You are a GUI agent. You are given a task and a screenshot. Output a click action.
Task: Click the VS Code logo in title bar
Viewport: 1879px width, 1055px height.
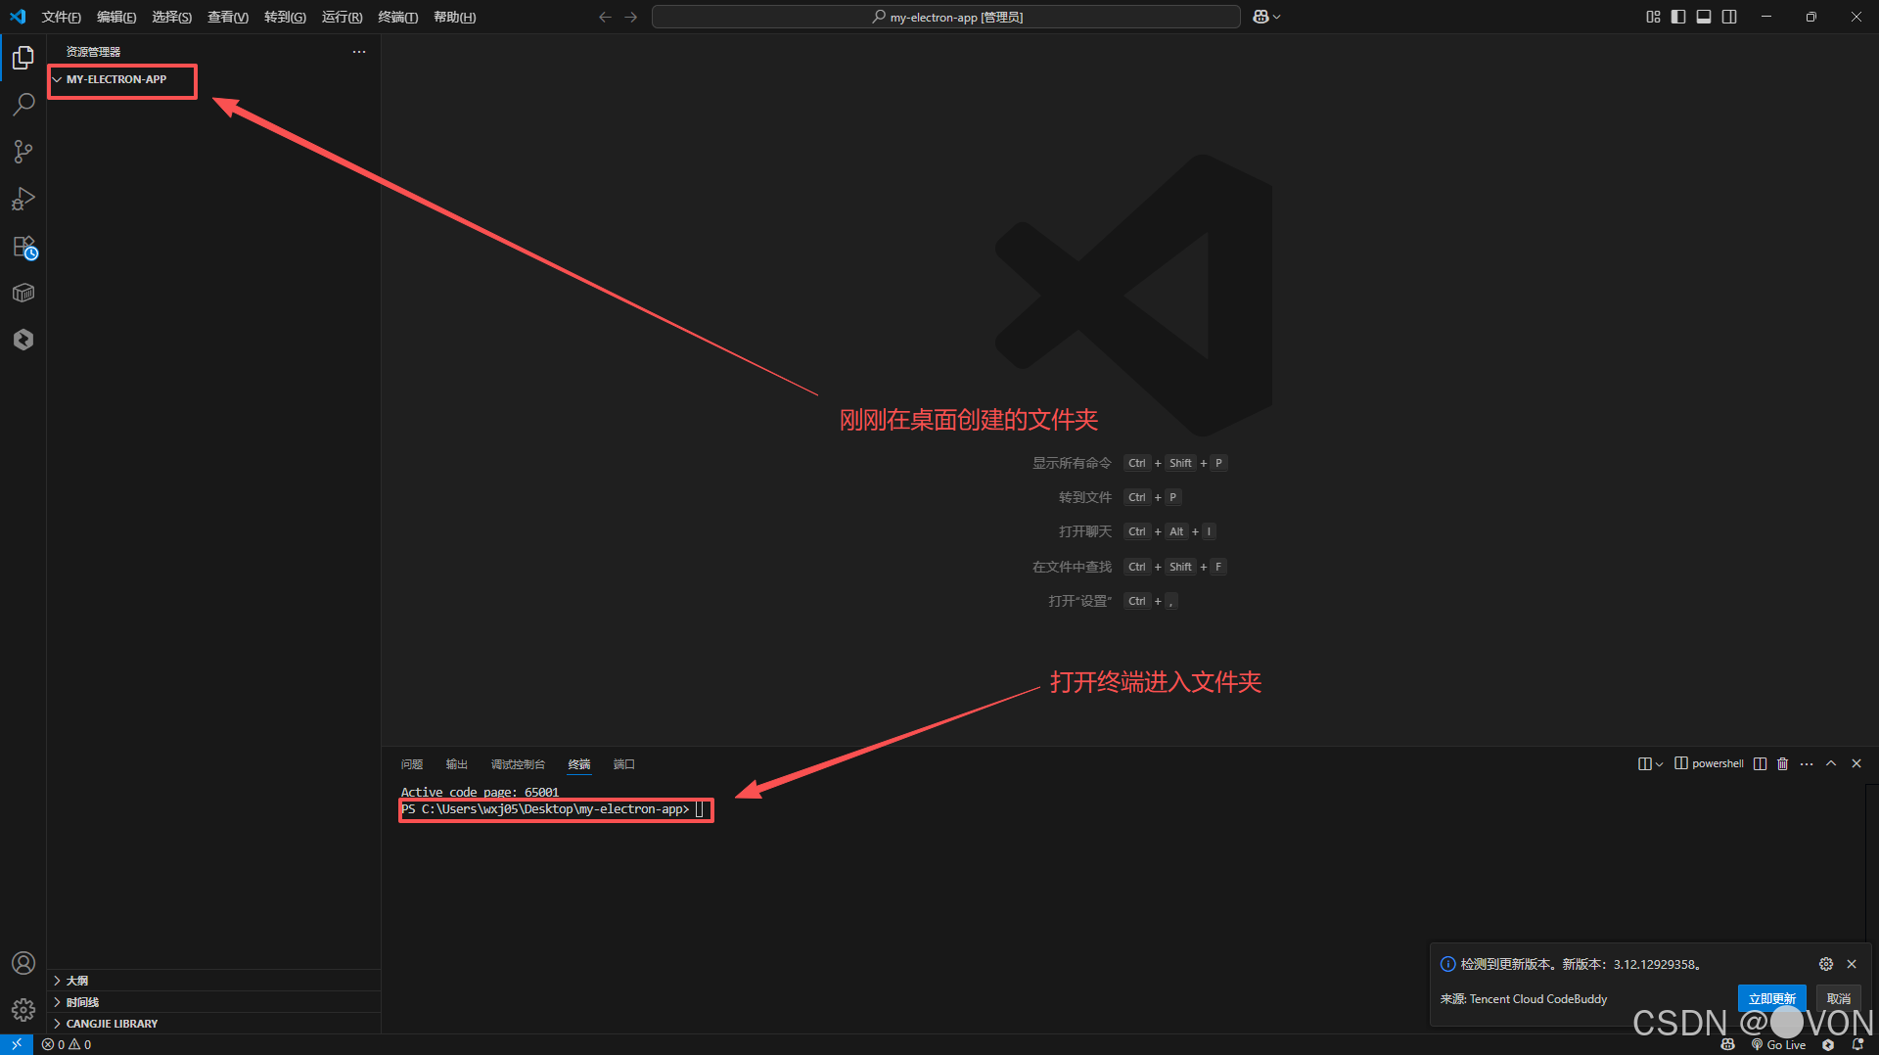point(18,17)
